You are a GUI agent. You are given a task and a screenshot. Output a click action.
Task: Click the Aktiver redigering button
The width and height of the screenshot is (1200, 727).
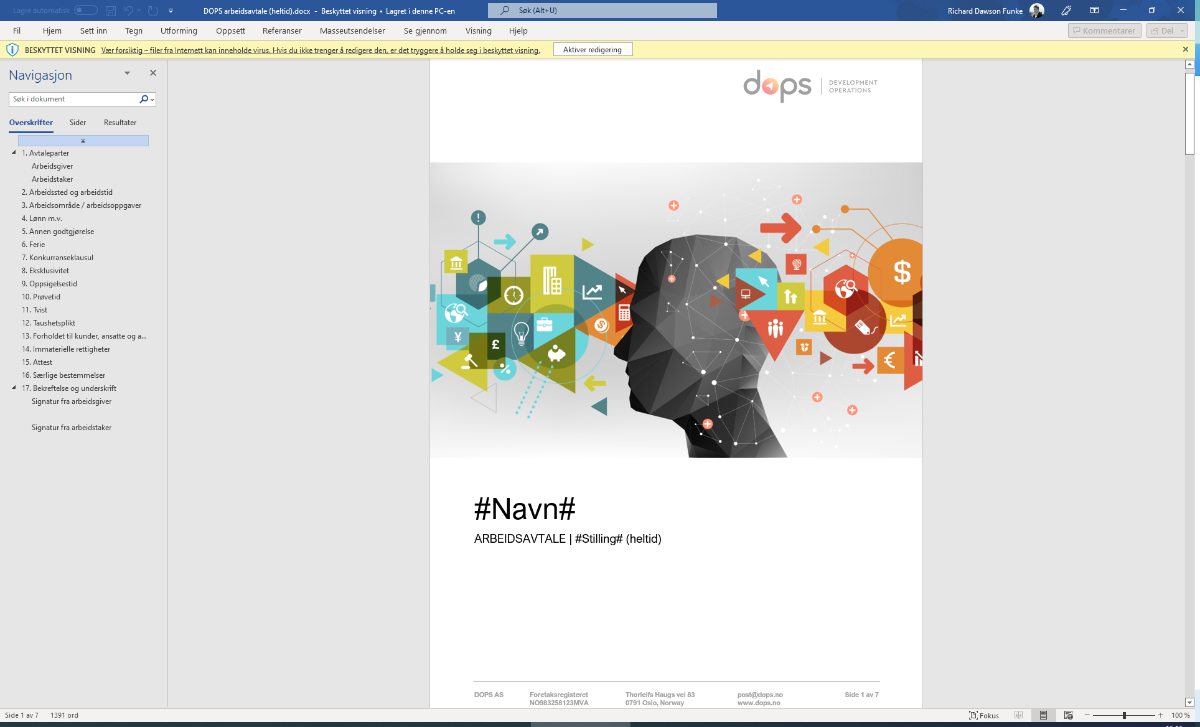(x=593, y=50)
